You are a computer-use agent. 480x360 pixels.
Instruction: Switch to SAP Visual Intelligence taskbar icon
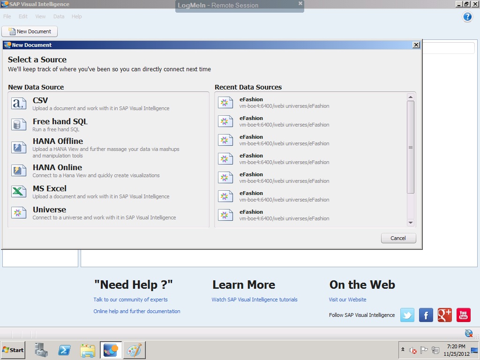pos(111,350)
